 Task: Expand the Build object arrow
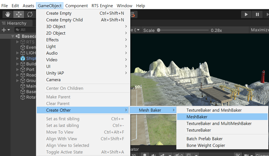pos(17,64)
